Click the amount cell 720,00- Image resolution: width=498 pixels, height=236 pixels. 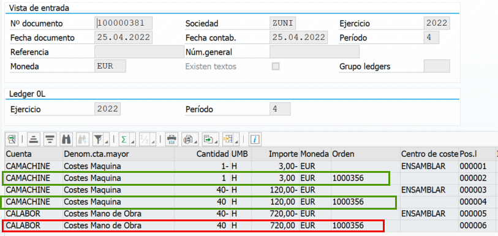[275, 213]
